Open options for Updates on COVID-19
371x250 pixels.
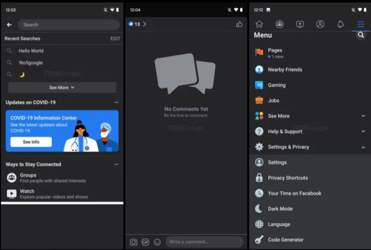116,102
